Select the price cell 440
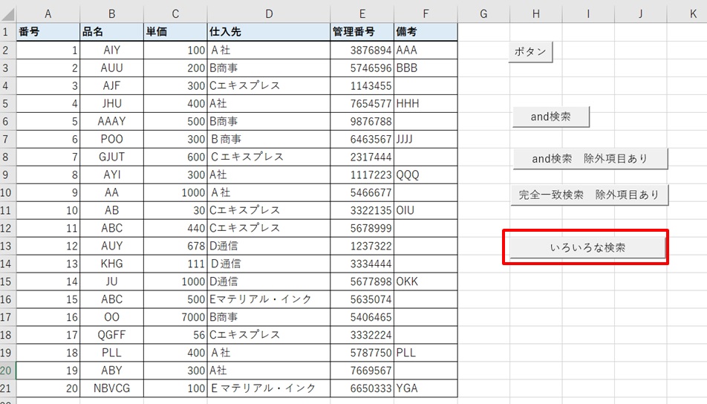Image resolution: width=707 pixels, height=404 pixels. click(x=175, y=228)
